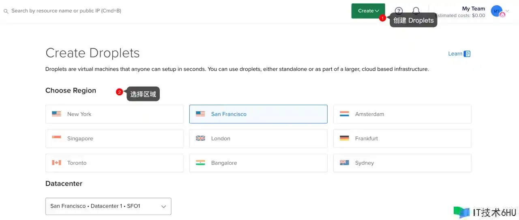This screenshot has width=519, height=220.
Task: Click the help question mark icon
Action: point(399,11)
